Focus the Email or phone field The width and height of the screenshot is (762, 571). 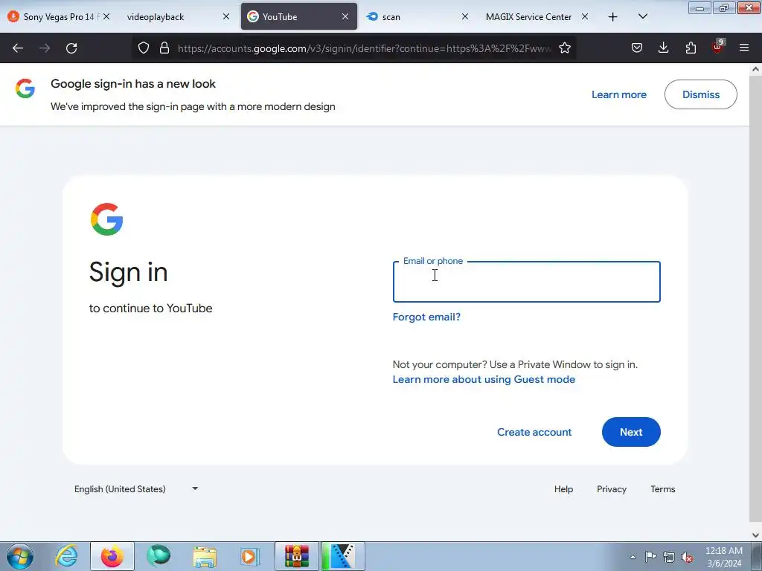pos(526,282)
